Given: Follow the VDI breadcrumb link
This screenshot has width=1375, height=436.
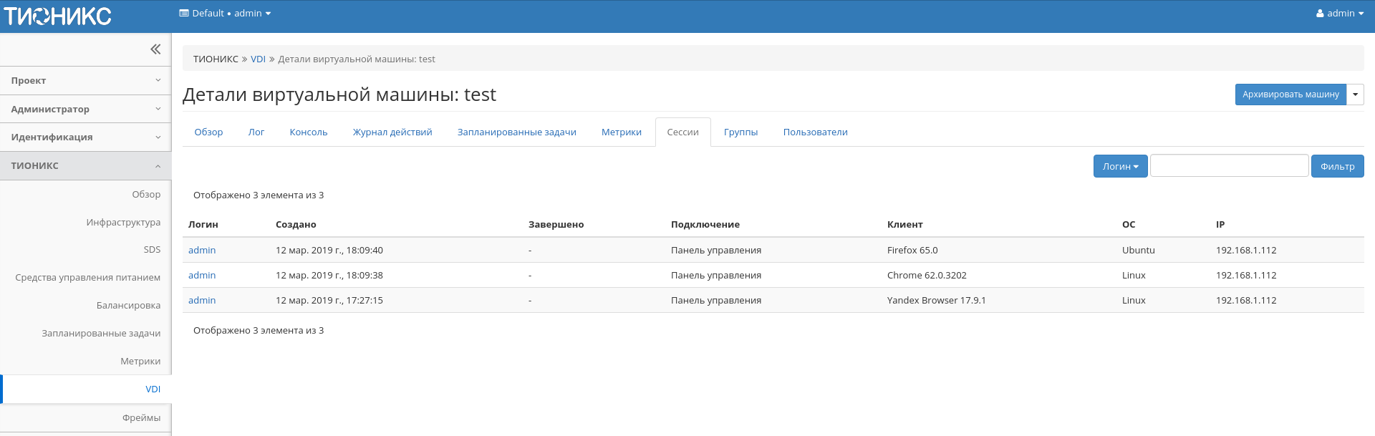Looking at the screenshot, I should coord(258,59).
